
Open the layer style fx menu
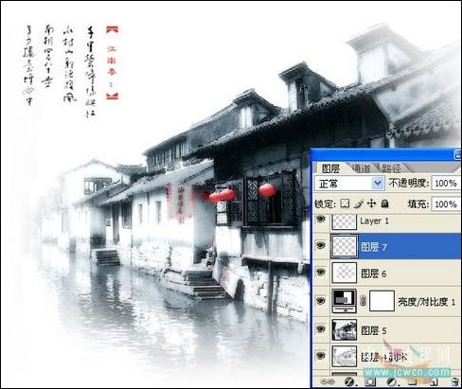(349, 381)
